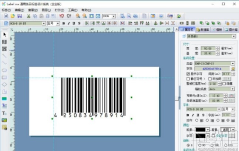Select the underlined text tool
Image resolution: width=239 pixels, height=151 pixels.
tap(4, 105)
